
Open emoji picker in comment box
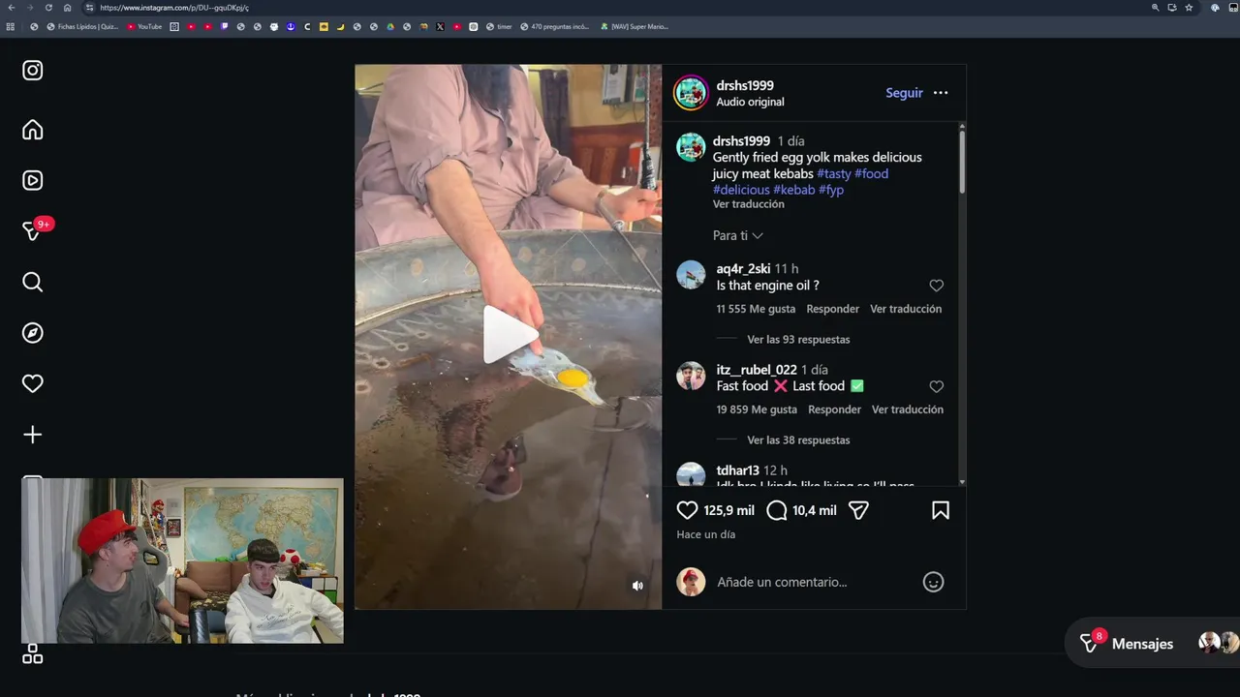click(933, 582)
